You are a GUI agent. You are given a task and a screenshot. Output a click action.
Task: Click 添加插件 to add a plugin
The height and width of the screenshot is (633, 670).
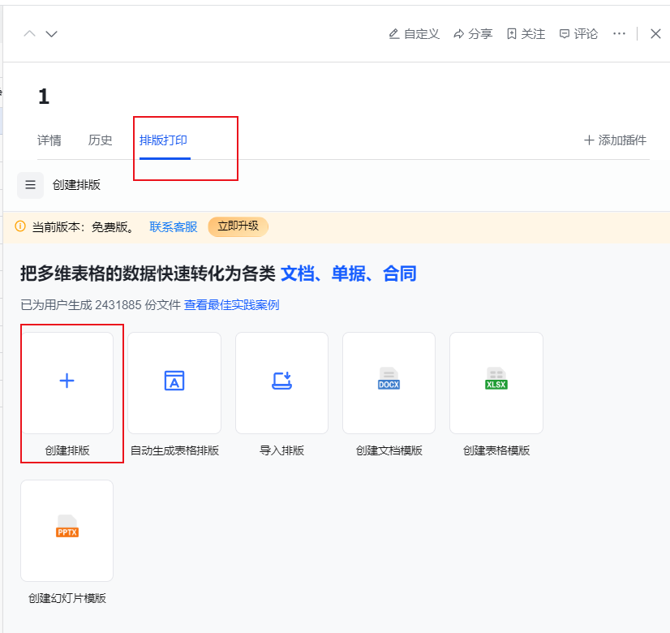pyautogui.click(x=615, y=140)
